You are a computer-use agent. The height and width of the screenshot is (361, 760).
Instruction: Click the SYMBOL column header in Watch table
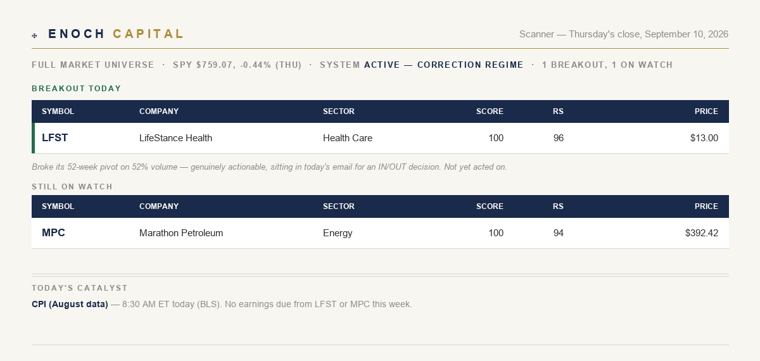click(x=58, y=206)
